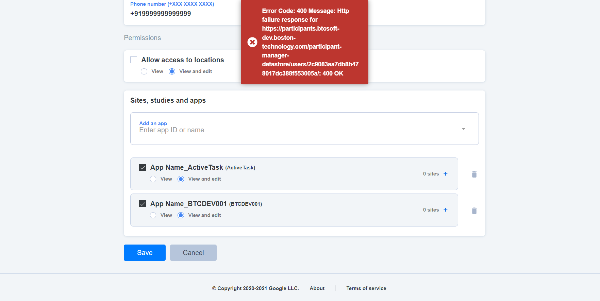Viewport: 600px width, 301px height.
Task: Click the 0 sites label for App Name_ActiveTask
Action: (431, 174)
